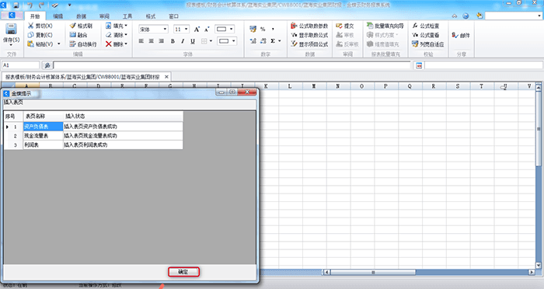This screenshot has height=289, width=544.
Task: Open the borders dropdown arrow
Action: (x=211, y=41)
